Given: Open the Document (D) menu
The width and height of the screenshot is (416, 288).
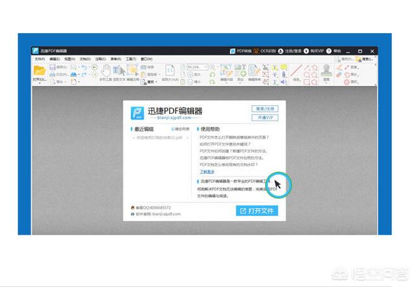Looking at the screenshot, I should tap(85, 59).
